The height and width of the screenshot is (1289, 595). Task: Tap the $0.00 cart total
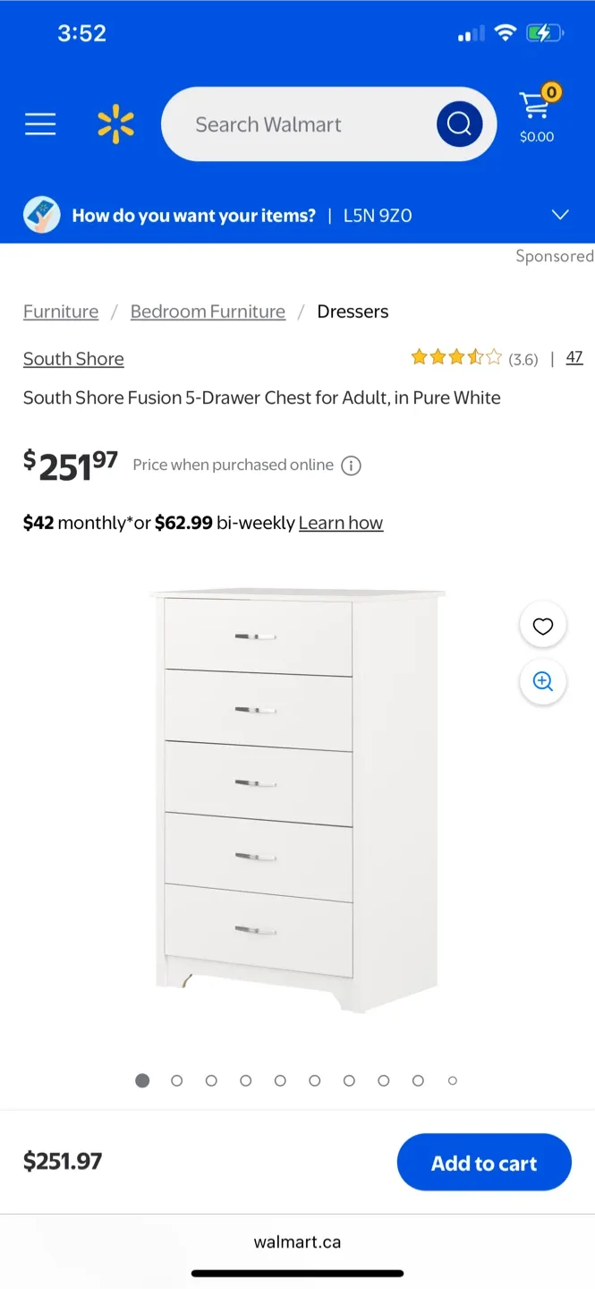click(x=536, y=137)
